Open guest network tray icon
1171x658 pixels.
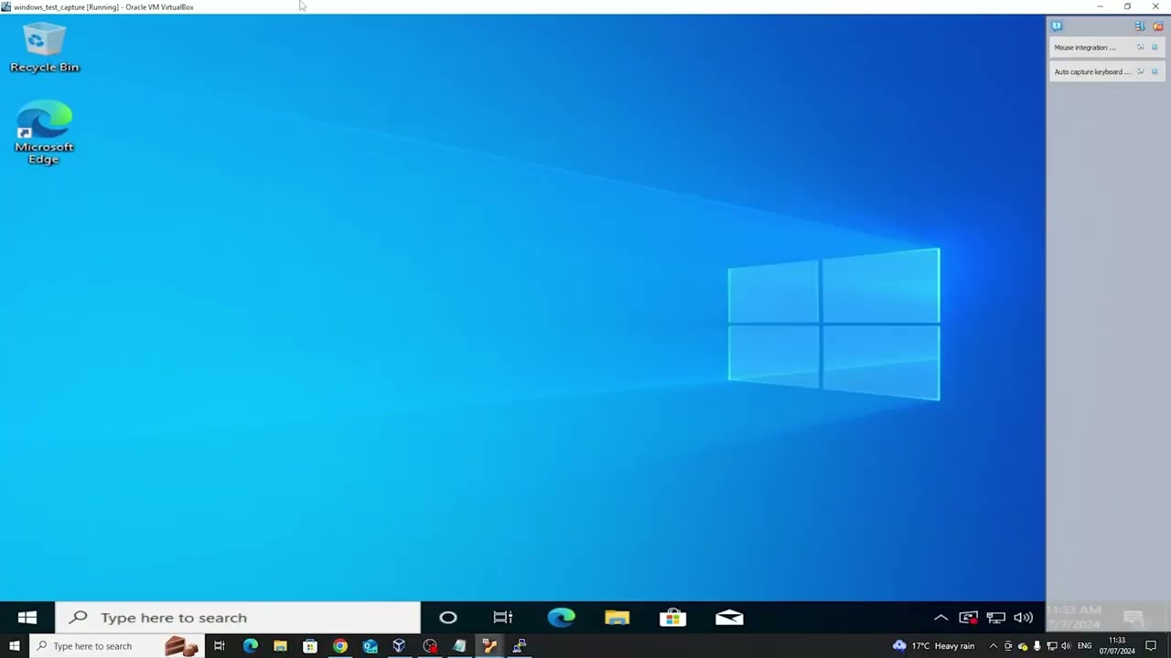coord(996,618)
